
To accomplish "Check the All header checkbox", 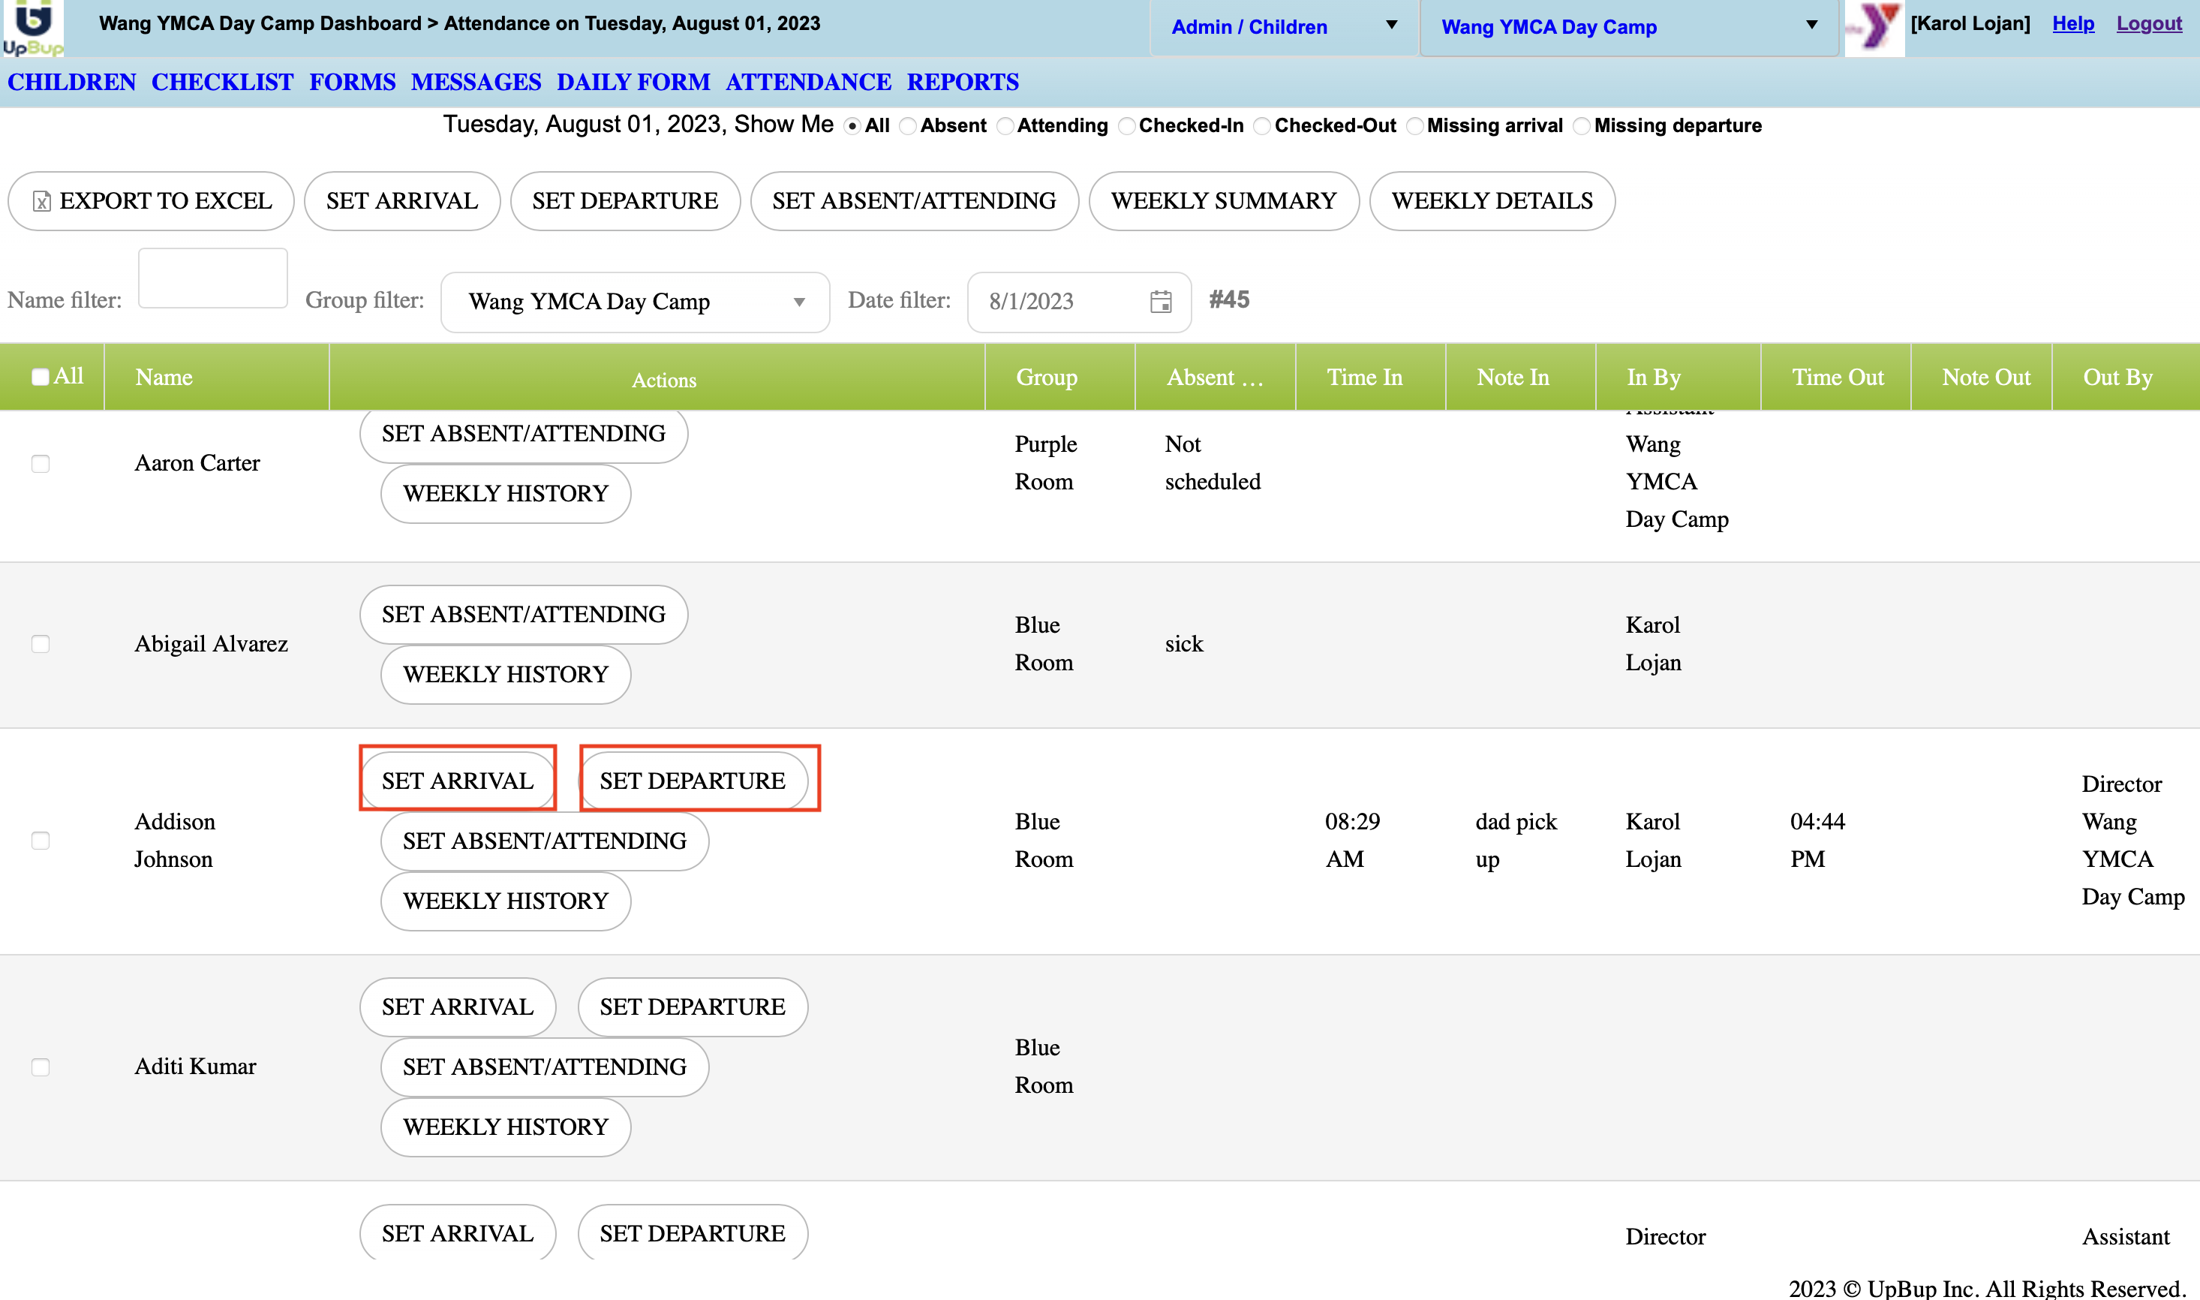I will (x=41, y=377).
